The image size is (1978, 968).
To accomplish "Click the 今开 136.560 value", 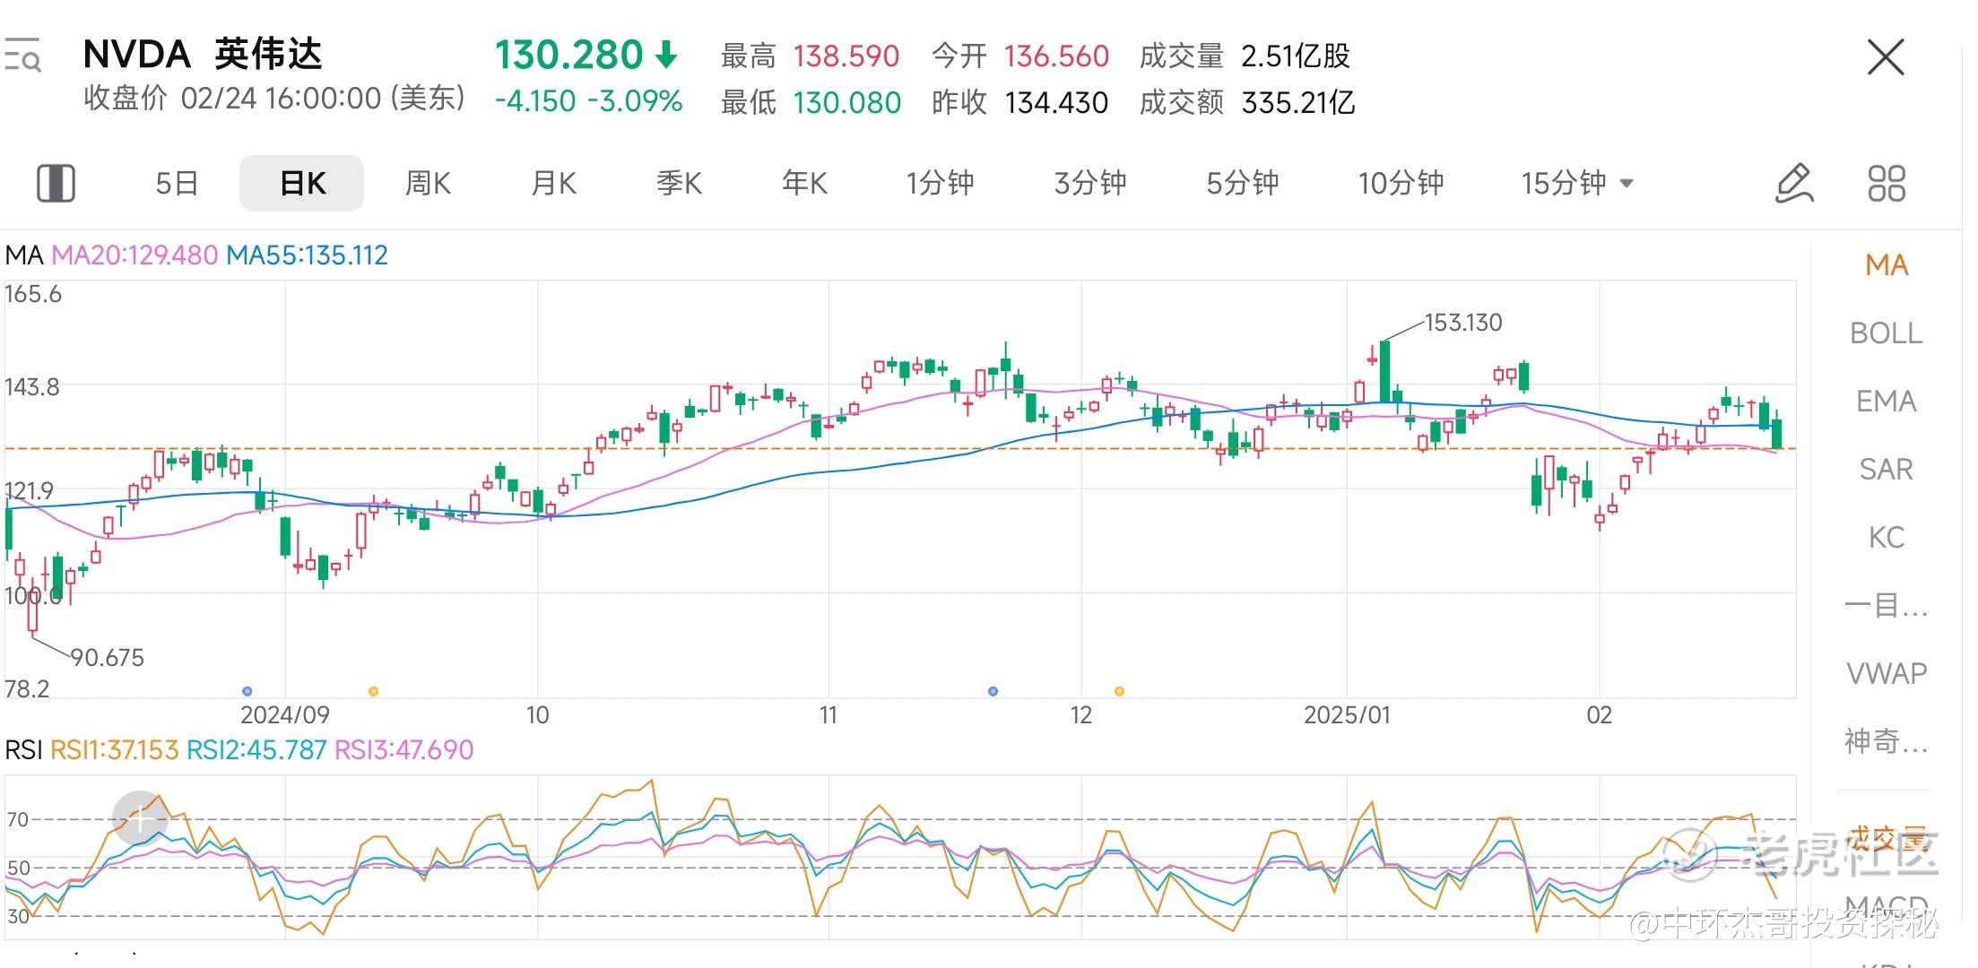I will click(1056, 56).
